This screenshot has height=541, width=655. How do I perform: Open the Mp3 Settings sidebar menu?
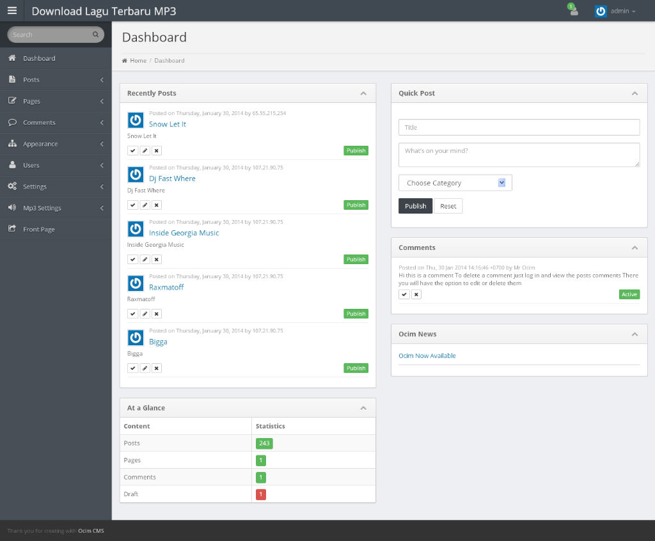tap(56, 208)
